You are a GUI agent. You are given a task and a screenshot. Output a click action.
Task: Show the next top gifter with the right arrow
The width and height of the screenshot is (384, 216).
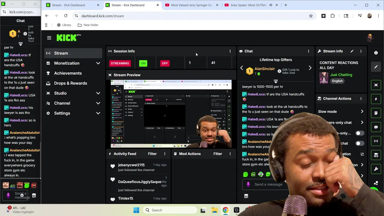coord(310,68)
